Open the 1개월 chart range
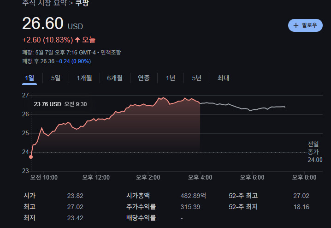Screen dimensions: 331x228 (x=84, y=78)
